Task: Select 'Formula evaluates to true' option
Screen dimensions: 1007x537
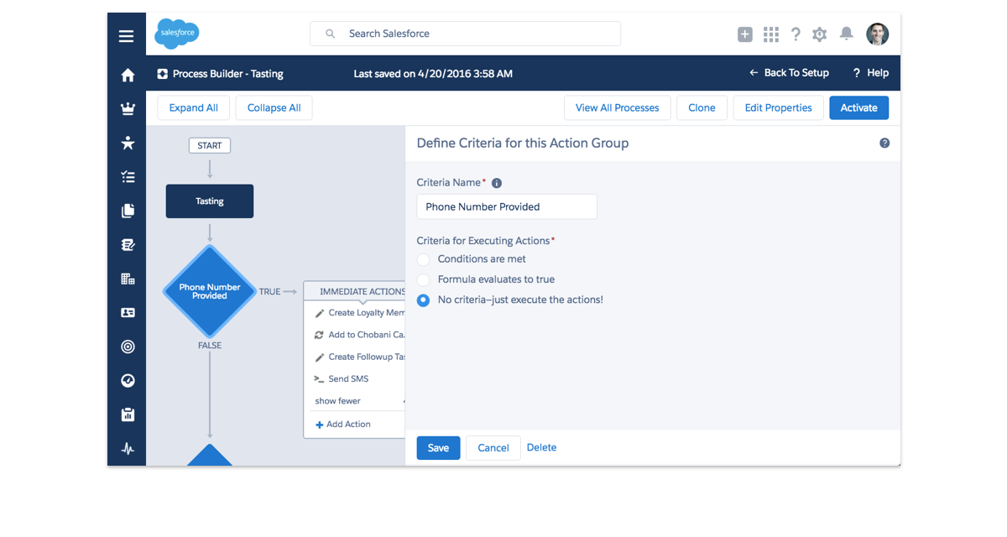Action: (423, 279)
